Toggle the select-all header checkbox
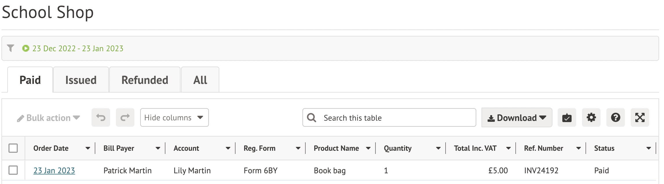Image resolution: width=664 pixels, height=184 pixels. (x=13, y=148)
